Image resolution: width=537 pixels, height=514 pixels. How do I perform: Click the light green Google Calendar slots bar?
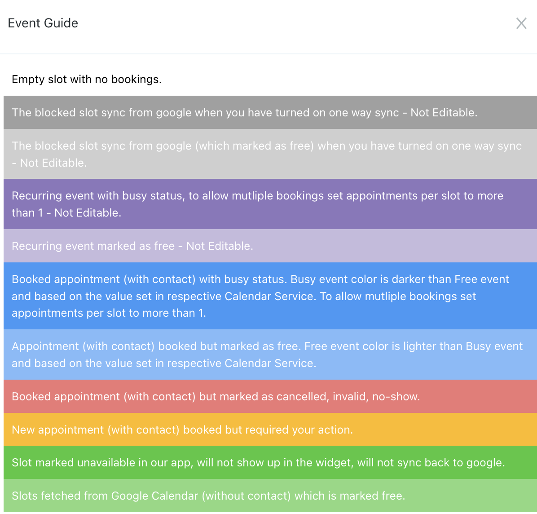click(x=270, y=496)
